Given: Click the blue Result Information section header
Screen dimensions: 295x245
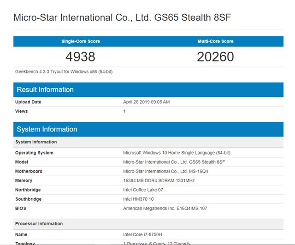Looking at the screenshot, I should point(148,90).
